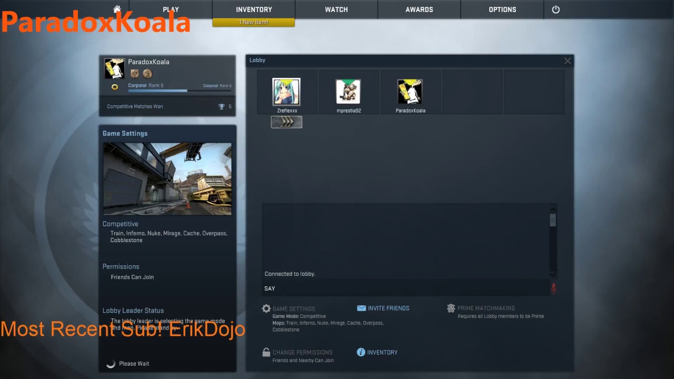The height and width of the screenshot is (379, 674).
Task: Open the OPTIONS menu
Action: 502,9
